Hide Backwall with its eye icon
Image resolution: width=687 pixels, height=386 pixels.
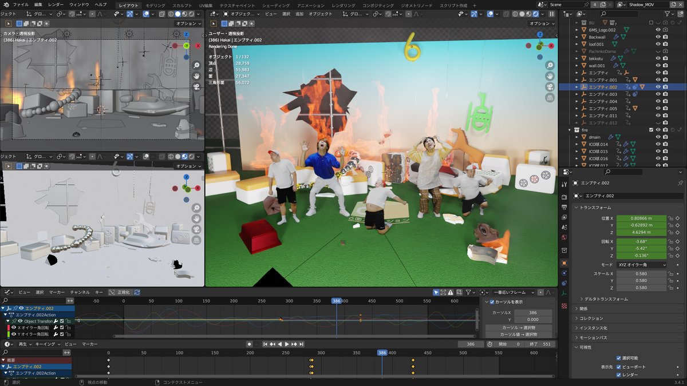658,37
